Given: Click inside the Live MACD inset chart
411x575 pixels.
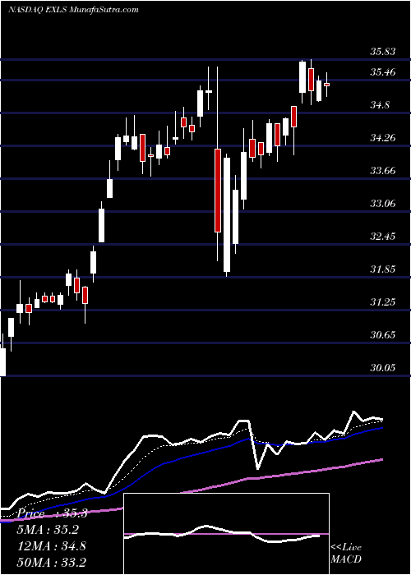Looking at the screenshot, I should pos(226,534).
